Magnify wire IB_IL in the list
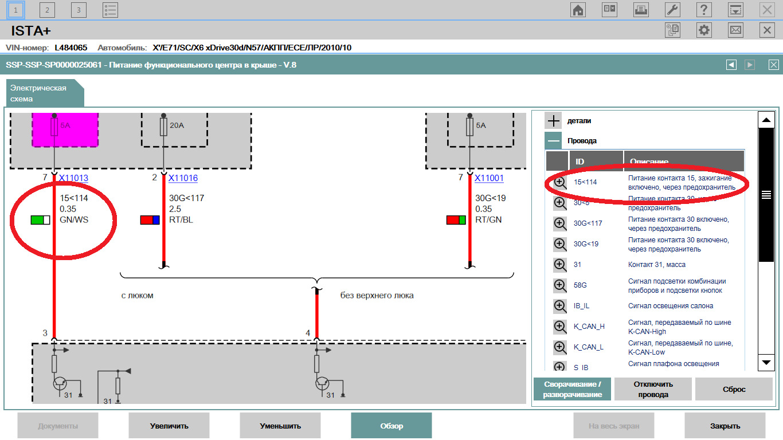 tap(560, 306)
